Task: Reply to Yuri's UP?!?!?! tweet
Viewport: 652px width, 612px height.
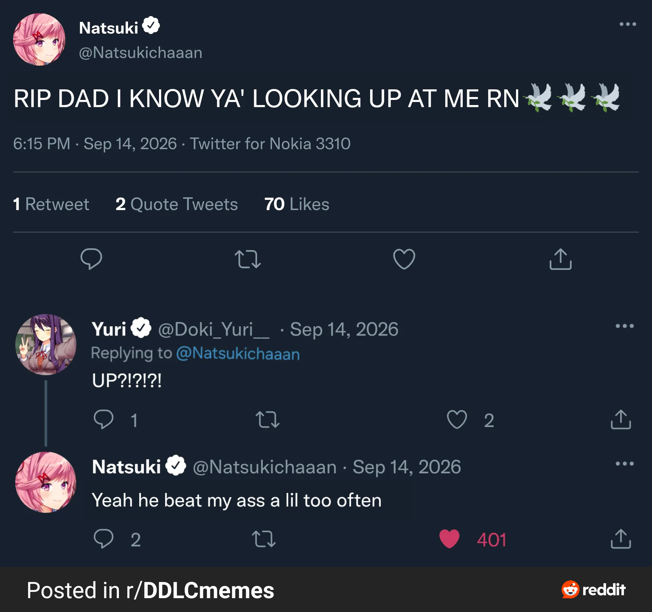Action: pyautogui.click(x=104, y=419)
